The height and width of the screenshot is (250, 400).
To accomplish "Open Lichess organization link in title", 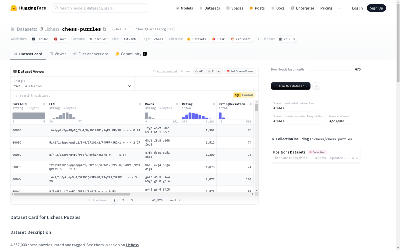I will [52, 29].
